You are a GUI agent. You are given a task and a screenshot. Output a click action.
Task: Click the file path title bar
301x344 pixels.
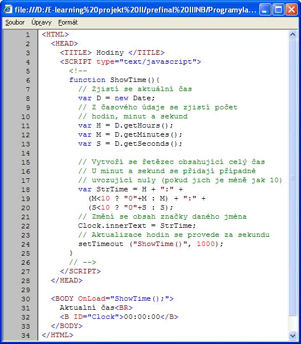[x=136, y=10]
